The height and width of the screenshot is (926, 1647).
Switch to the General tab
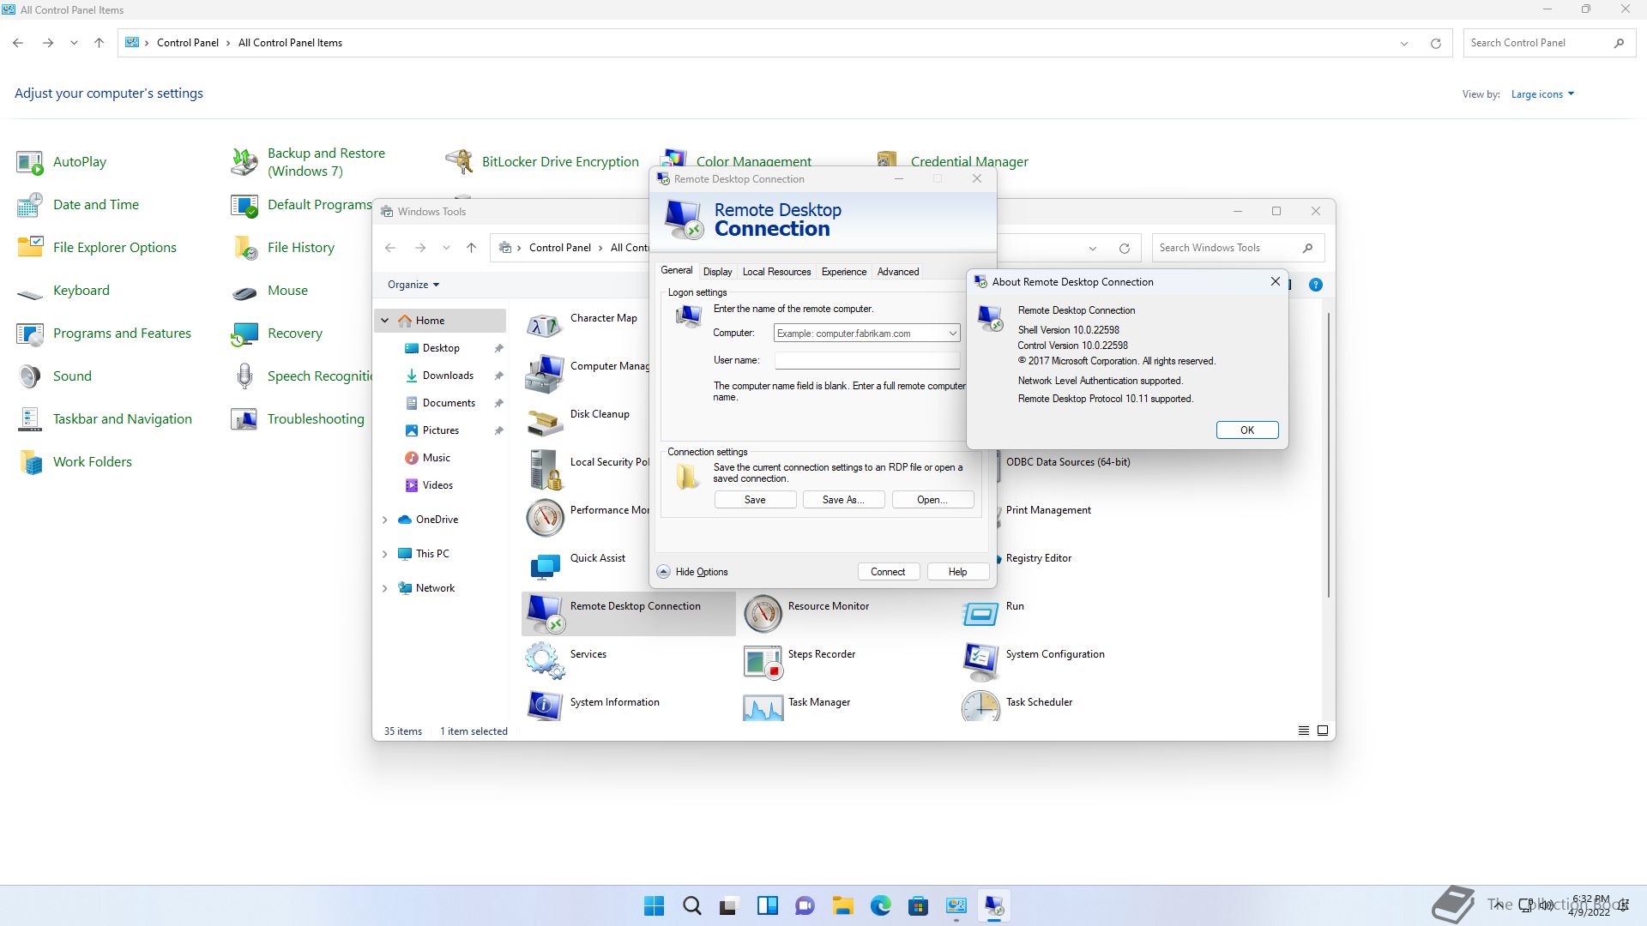[x=676, y=270]
